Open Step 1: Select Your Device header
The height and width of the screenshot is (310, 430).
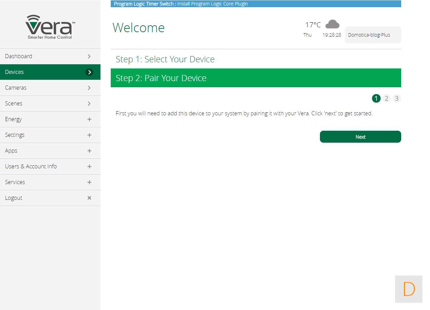tap(165, 59)
